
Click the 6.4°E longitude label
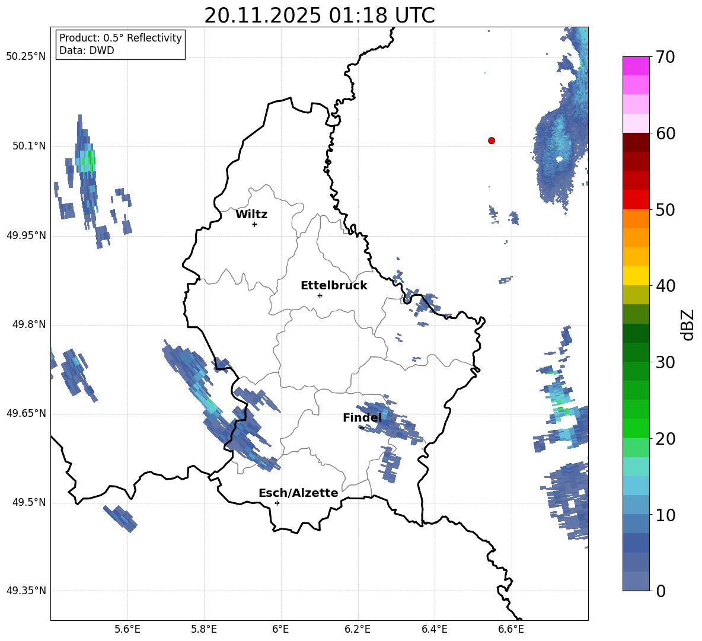[434, 629]
